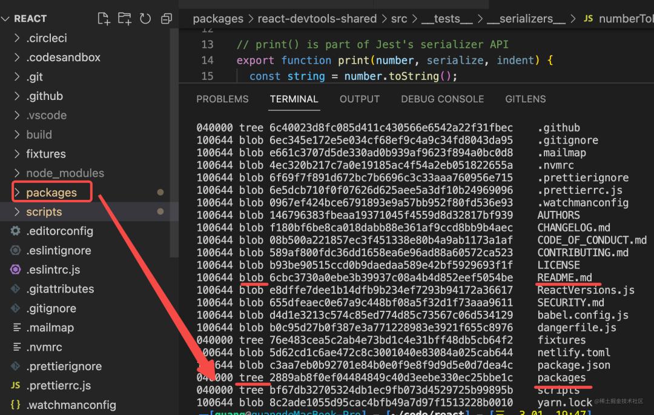
Task: Click the text-file icon beside .nvmrc
Action: (x=17, y=347)
